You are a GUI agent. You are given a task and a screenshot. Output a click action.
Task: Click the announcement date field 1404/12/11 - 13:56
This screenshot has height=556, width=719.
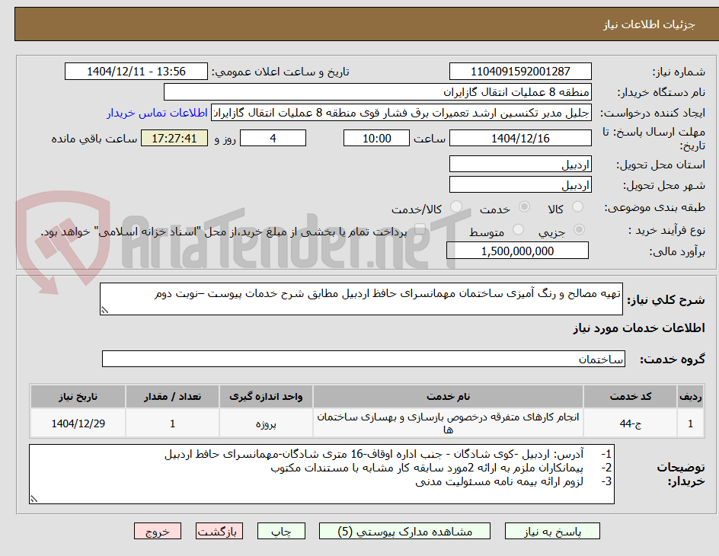click(x=136, y=72)
